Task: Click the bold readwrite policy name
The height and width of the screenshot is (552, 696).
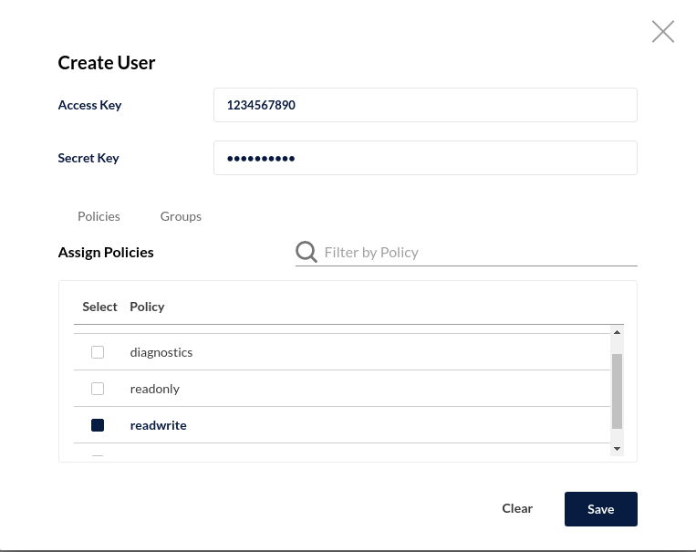Action: pos(158,425)
